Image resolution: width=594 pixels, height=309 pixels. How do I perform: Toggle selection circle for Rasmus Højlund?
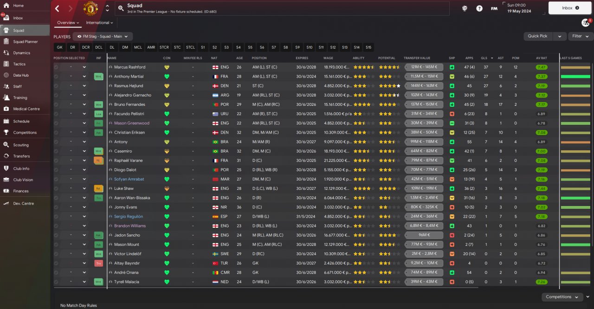tap(56, 86)
